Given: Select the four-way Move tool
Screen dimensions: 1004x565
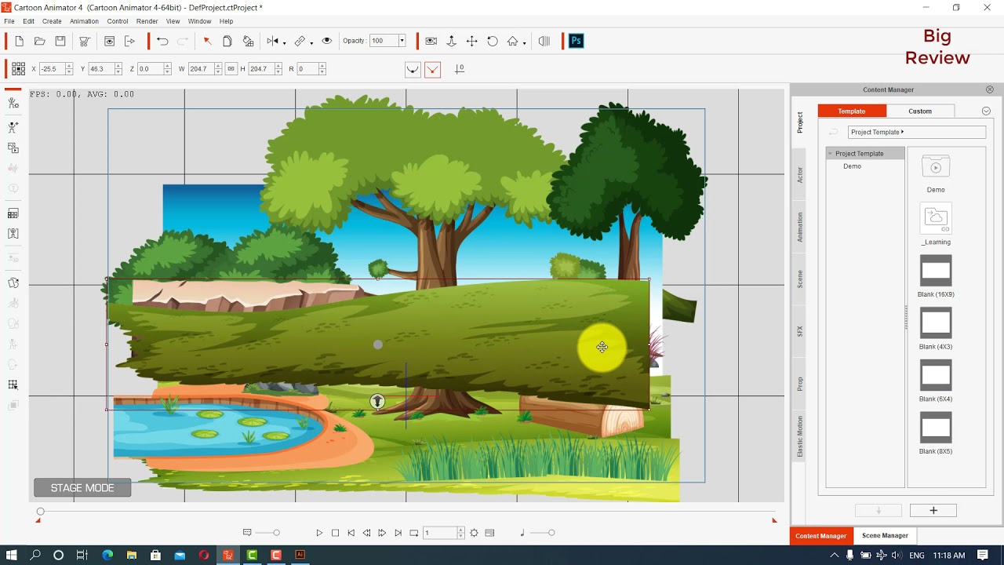Looking at the screenshot, I should pos(471,41).
